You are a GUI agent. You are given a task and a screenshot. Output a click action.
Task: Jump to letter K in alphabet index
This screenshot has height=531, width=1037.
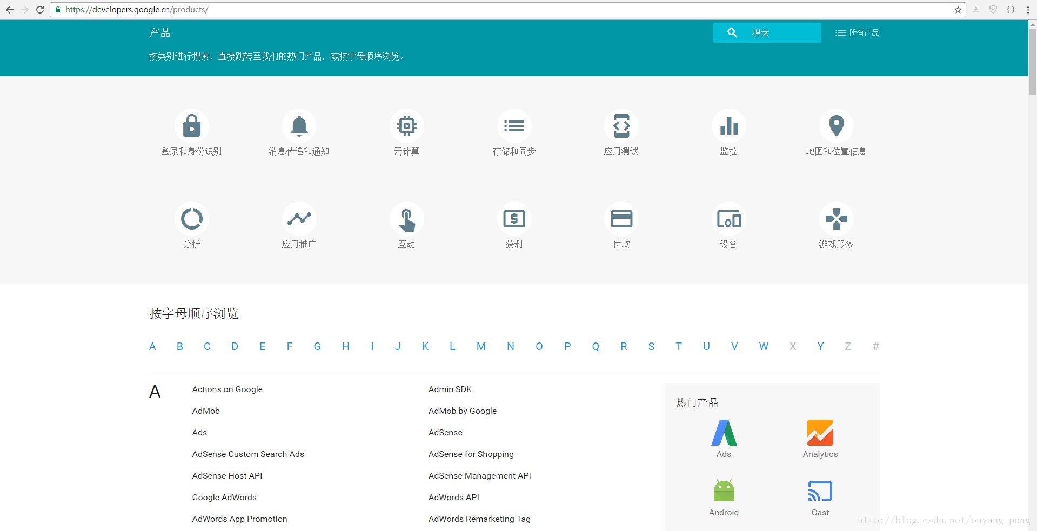pyautogui.click(x=425, y=347)
